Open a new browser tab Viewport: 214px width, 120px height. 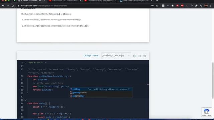coord(157,1)
